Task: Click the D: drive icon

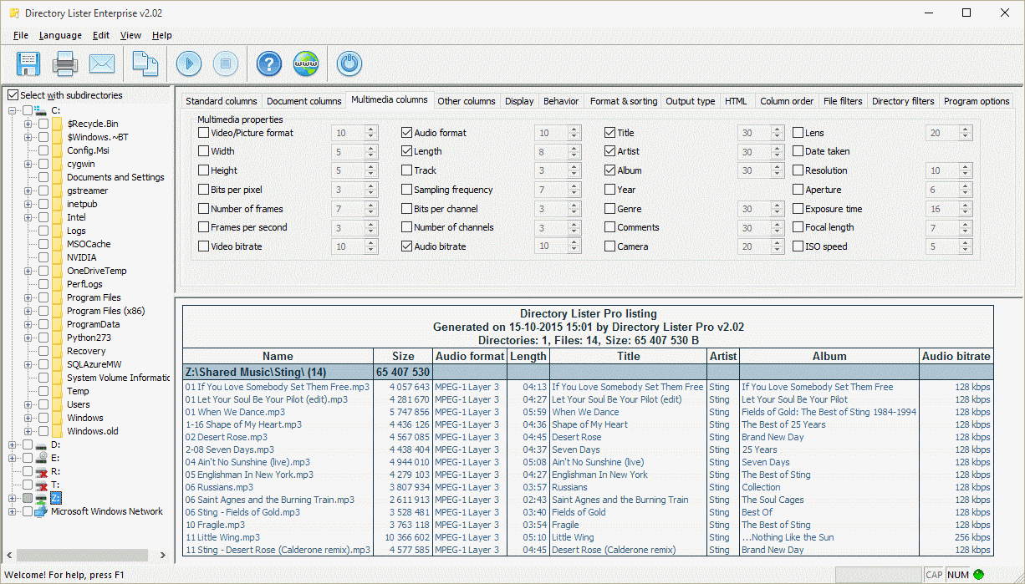Action: (x=41, y=444)
